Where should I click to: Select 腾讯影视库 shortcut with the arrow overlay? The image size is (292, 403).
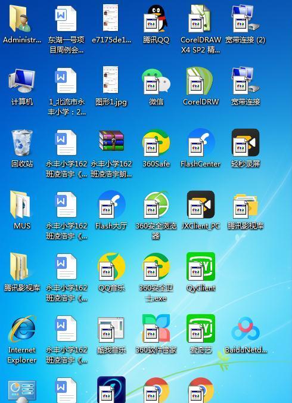pyautogui.click(x=246, y=206)
